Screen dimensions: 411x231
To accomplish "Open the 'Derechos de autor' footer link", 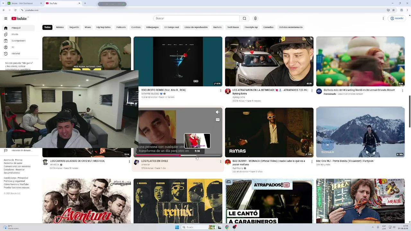I will pyautogui.click(x=13, y=163).
